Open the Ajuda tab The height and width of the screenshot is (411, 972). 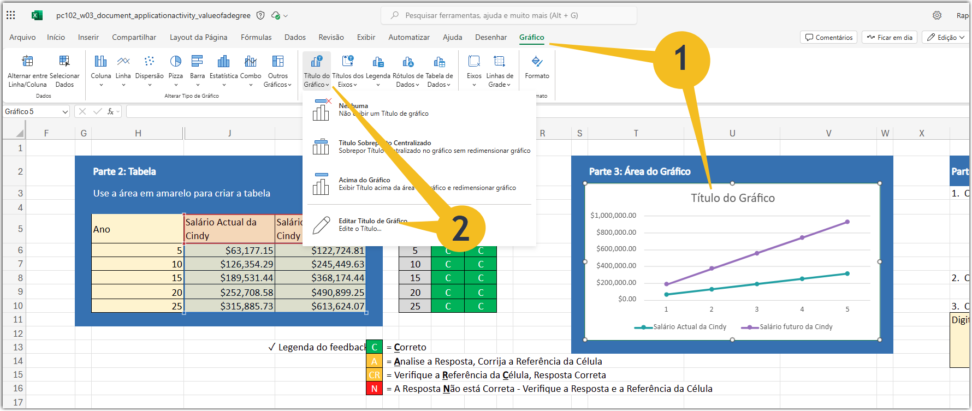point(452,37)
